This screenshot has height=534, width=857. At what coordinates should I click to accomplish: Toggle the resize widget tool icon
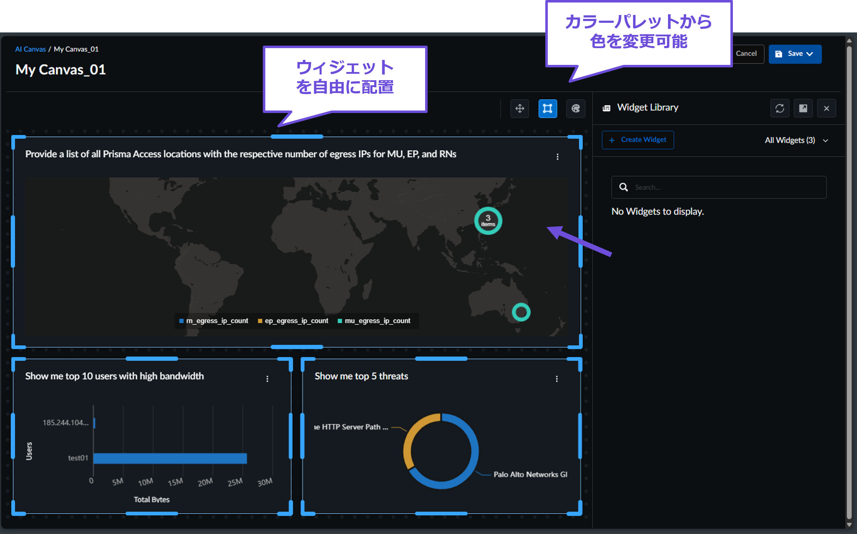click(547, 108)
